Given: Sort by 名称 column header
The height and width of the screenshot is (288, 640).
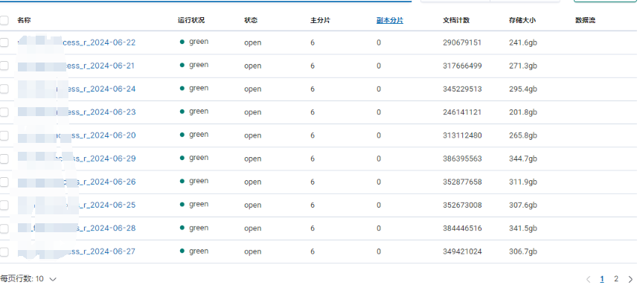Looking at the screenshot, I should pos(24,20).
